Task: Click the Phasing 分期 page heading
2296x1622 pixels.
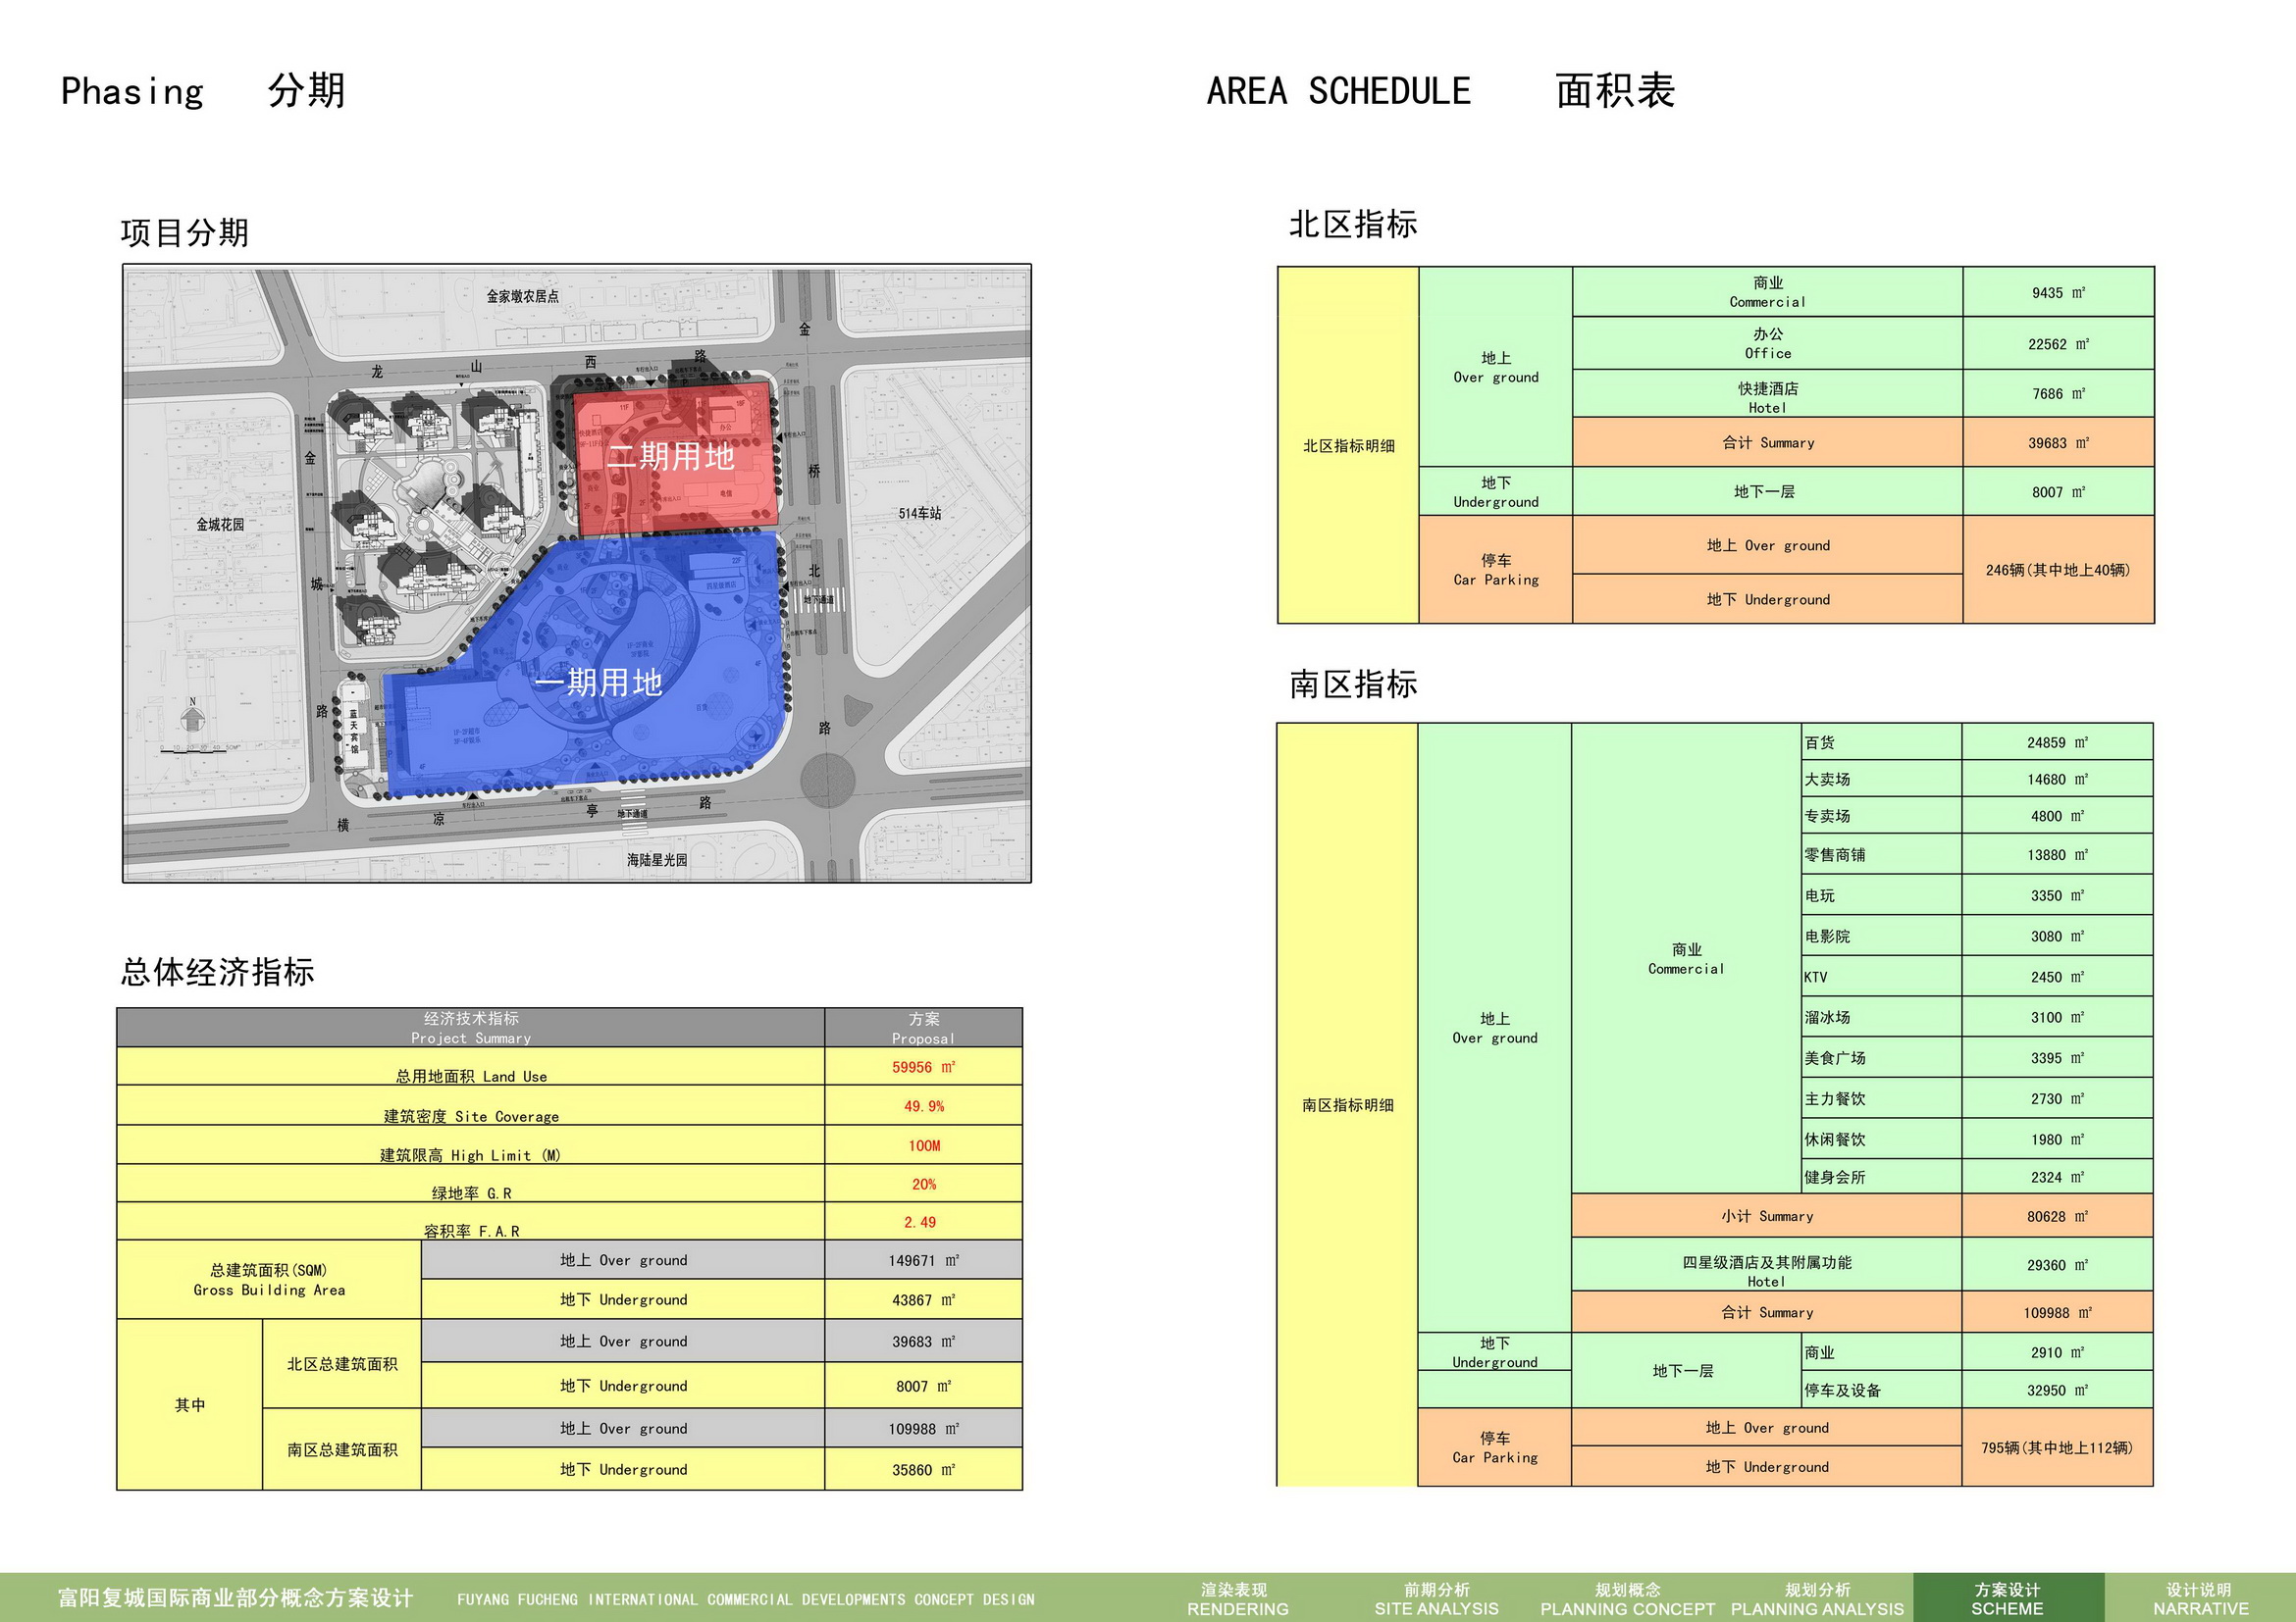Action: (x=203, y=90)
